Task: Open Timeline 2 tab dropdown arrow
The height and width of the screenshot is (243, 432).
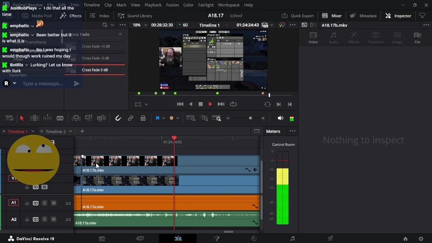Action: pyautogui.click(x=71, y=131)
